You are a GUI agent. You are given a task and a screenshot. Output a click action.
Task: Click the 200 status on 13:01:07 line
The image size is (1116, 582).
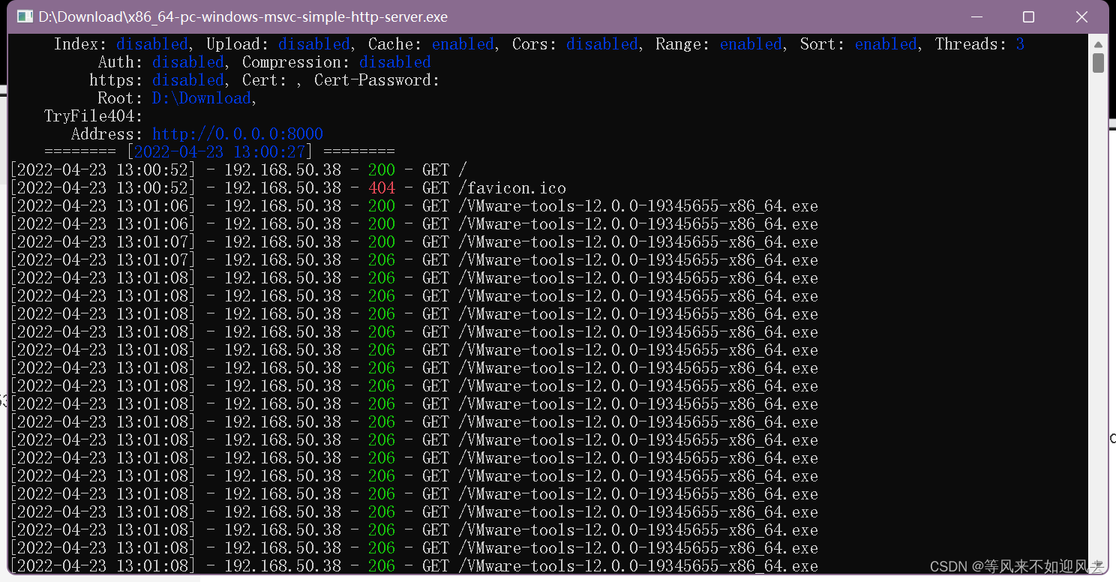click(x=382, y=242)
